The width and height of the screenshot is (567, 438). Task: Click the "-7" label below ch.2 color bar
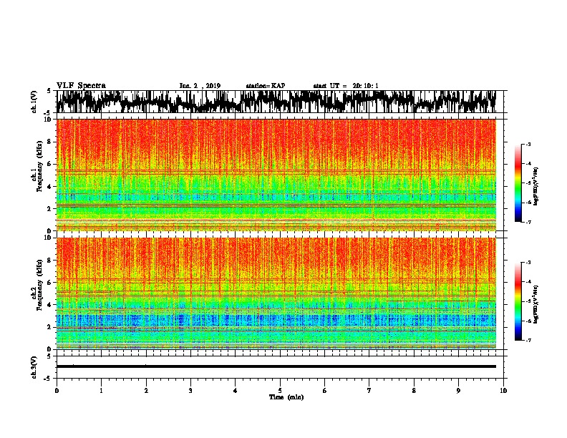(528, 340)
